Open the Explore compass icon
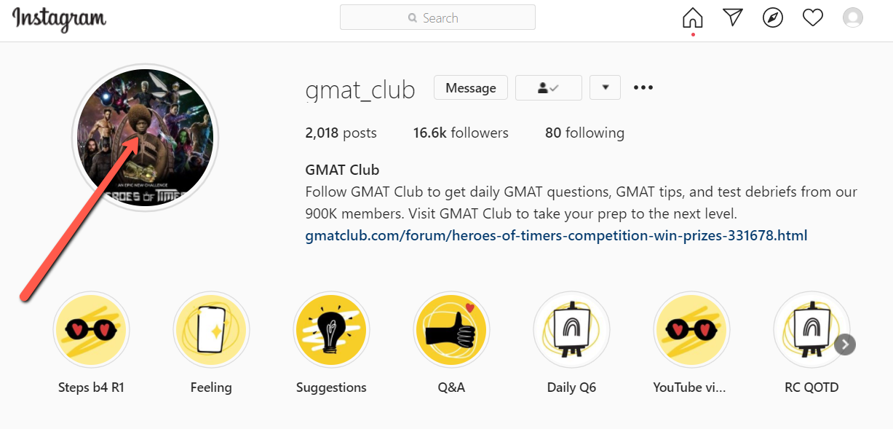Image resolution: width=893 pixels, height=429 pixels. (x=773, y=17)
